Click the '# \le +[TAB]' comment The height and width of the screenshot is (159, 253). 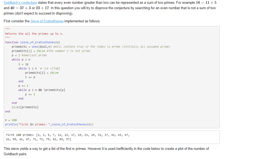pos(50,69)
